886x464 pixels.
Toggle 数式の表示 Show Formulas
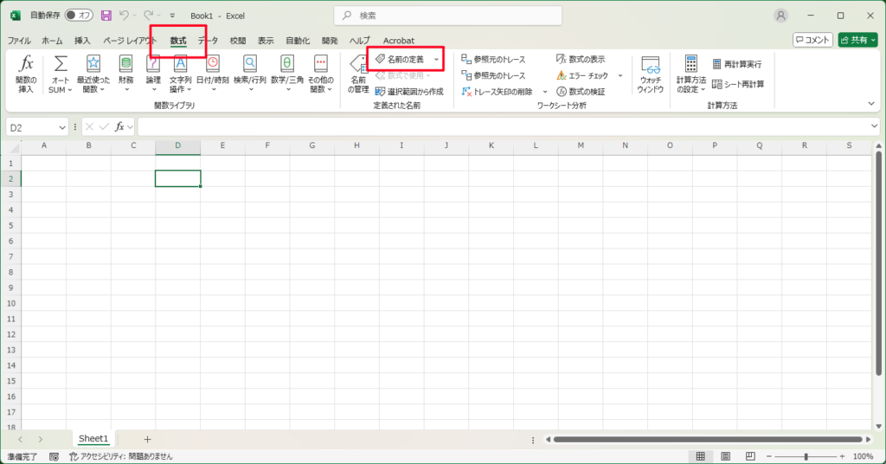pyautogui.click(x=581, y=59)
